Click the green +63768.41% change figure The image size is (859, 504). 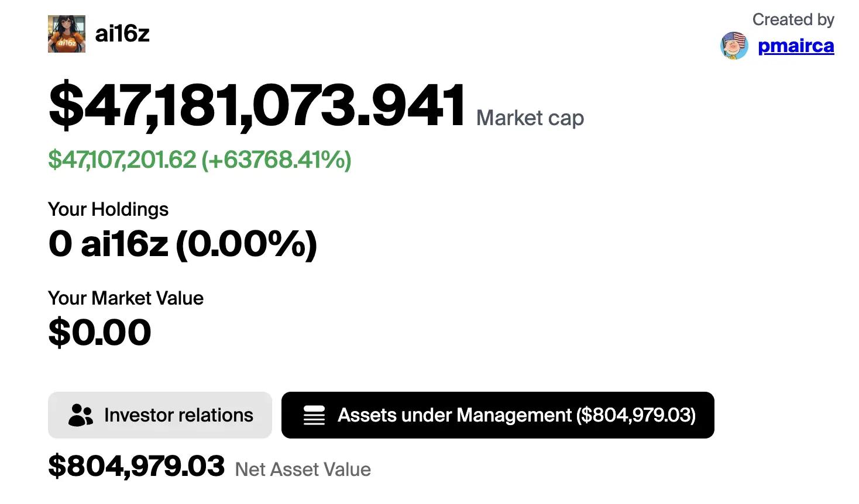[276, 160]
